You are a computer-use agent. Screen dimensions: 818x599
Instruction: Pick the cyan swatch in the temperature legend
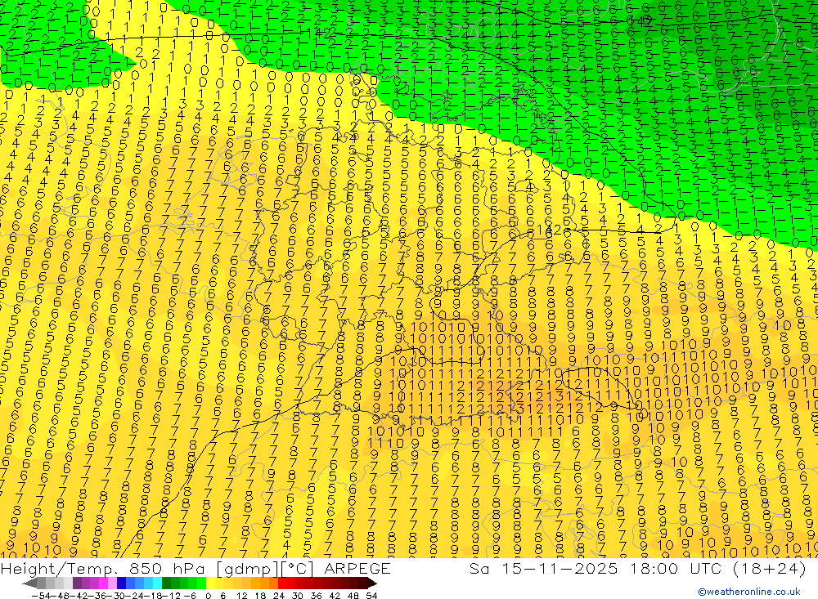(x=157, y=583)
